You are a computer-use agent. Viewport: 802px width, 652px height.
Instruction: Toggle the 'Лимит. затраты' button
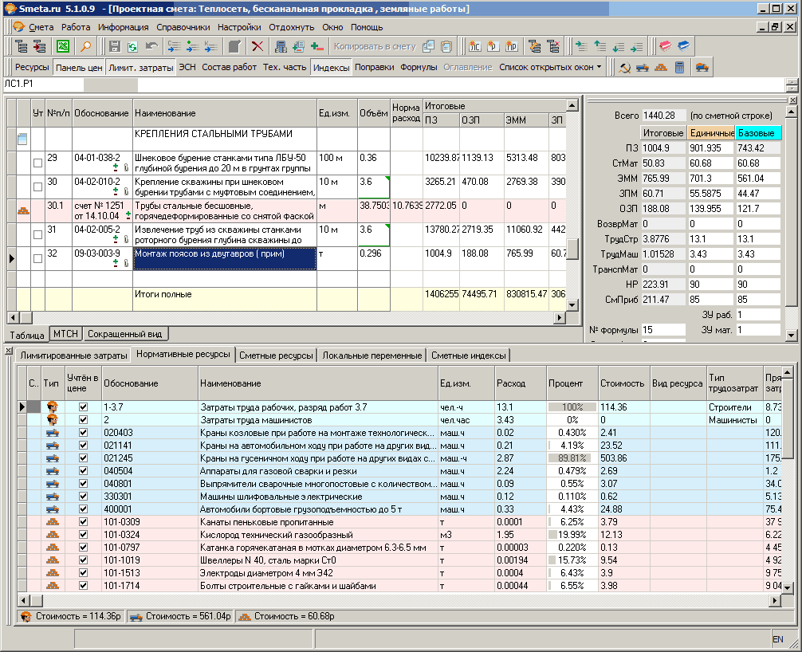tap(140, 68)
